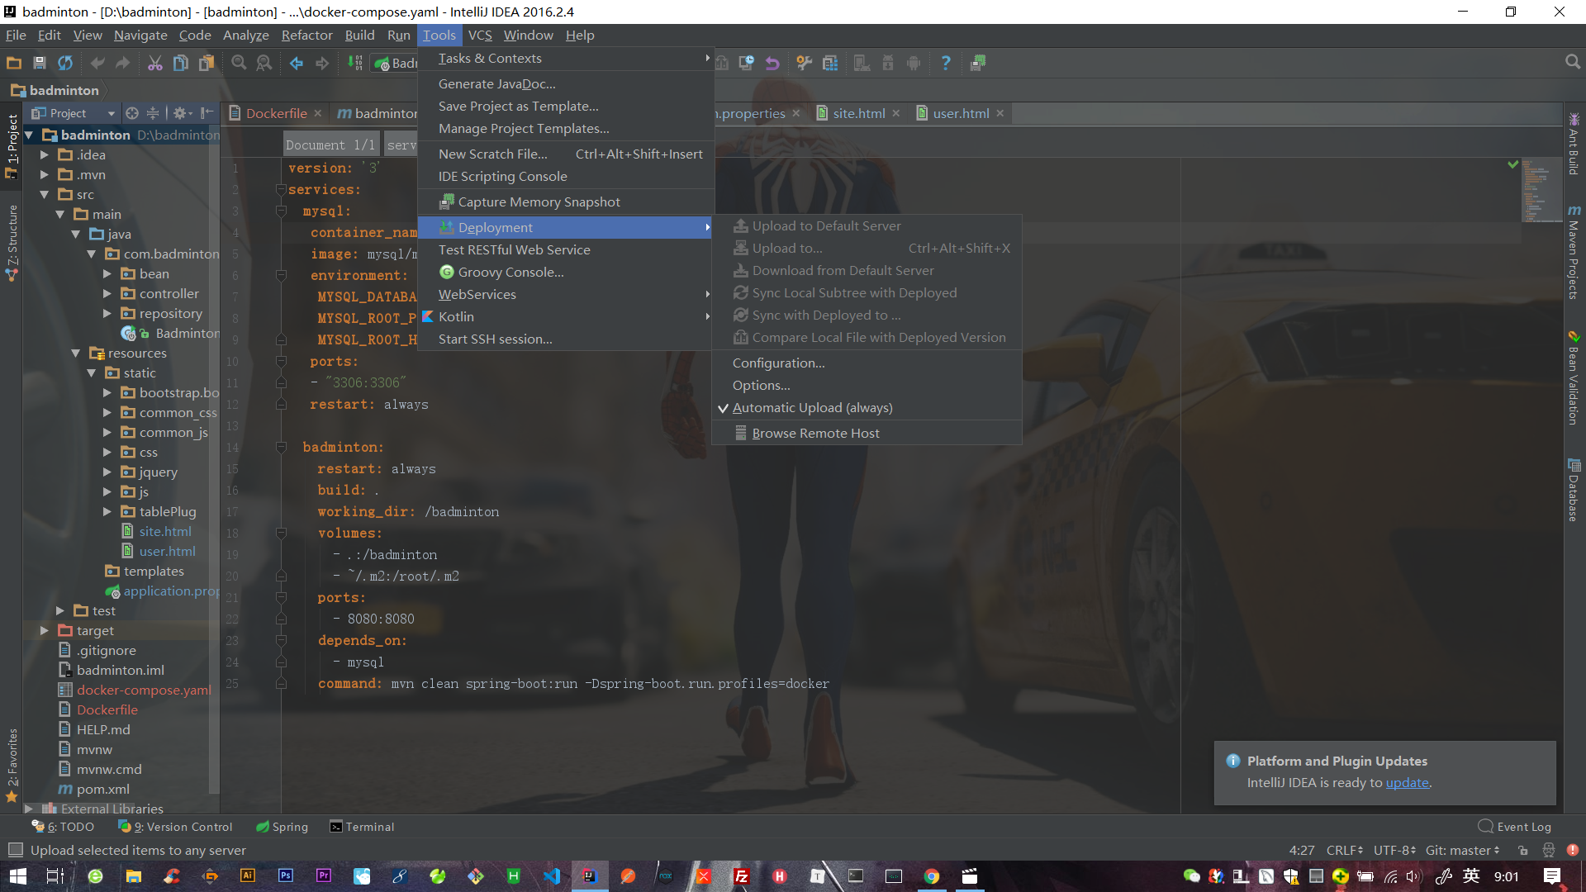Click the editor code minimap thumbnail
The image size is (1586, 892).
pyautogui.click(x=1541, y=191)
